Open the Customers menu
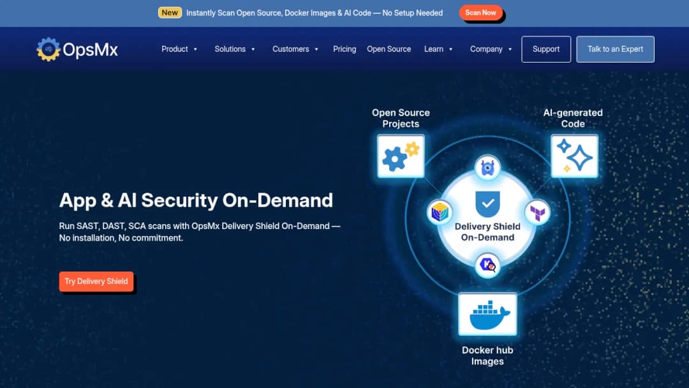 290,49
